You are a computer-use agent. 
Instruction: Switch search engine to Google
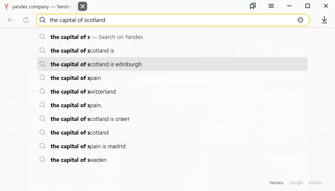pyautogui.click(x=296, y=183)
